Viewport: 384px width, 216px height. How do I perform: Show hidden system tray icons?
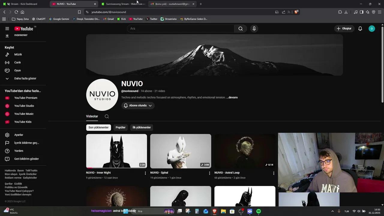(x=332, y=211)
